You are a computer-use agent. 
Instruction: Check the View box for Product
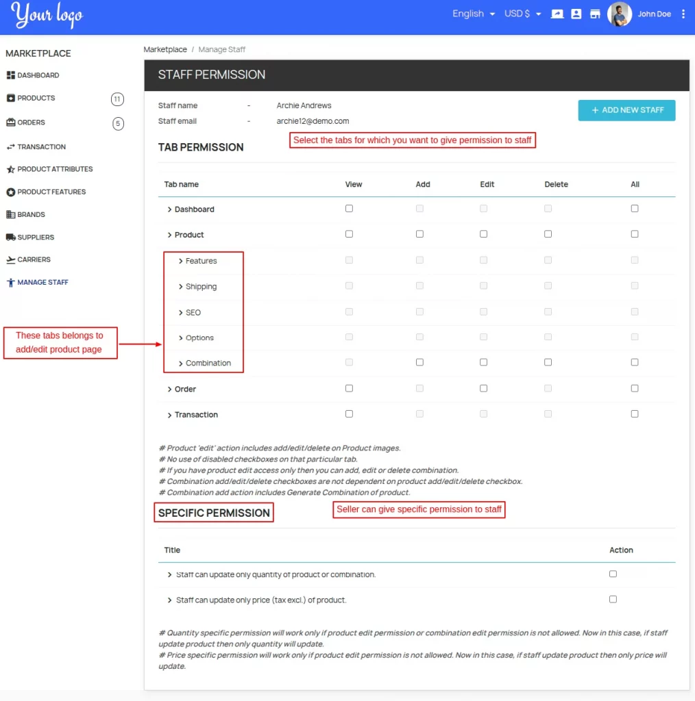(x=349, y=234)
